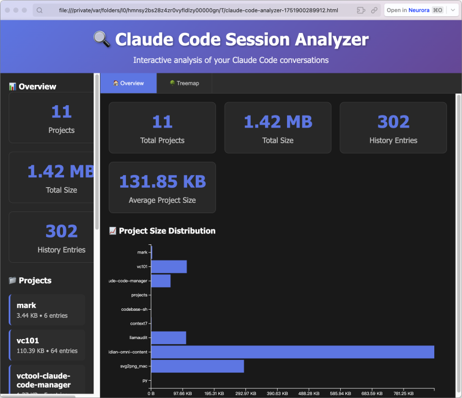Image resolution: width=462 pixels, height=398 pixels.
Task: Click the 'py' axis label
Action: click(145, 381)
